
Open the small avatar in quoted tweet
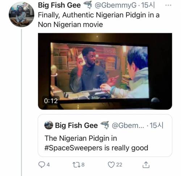click(49, 125)
